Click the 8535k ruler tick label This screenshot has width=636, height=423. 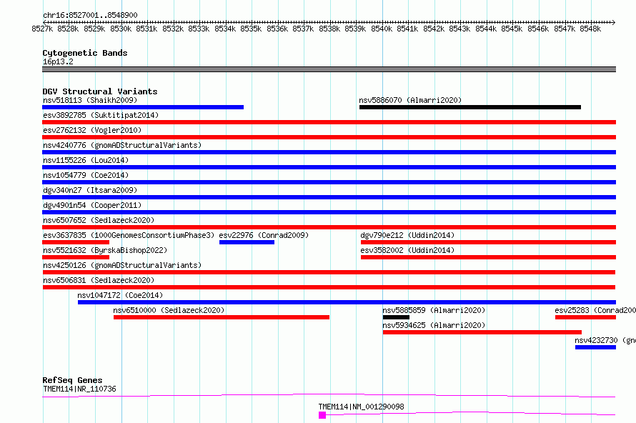[x=251, y=29]
